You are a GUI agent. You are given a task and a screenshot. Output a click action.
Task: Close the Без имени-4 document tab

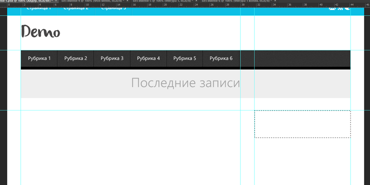tap(128, 1)
